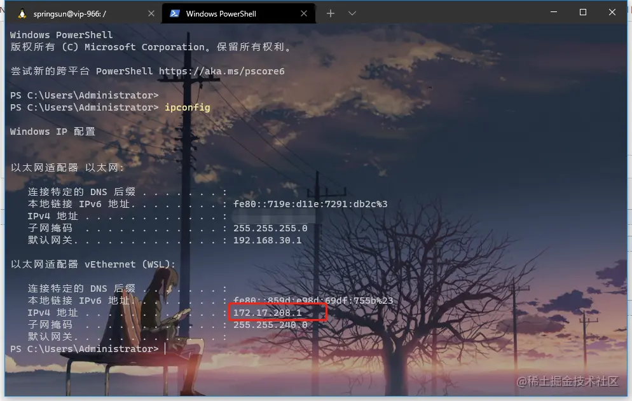Select the Windows PowerShell tab
Image resolution: width=632 pixels, height=401 pixels.
tap(238, 14)
